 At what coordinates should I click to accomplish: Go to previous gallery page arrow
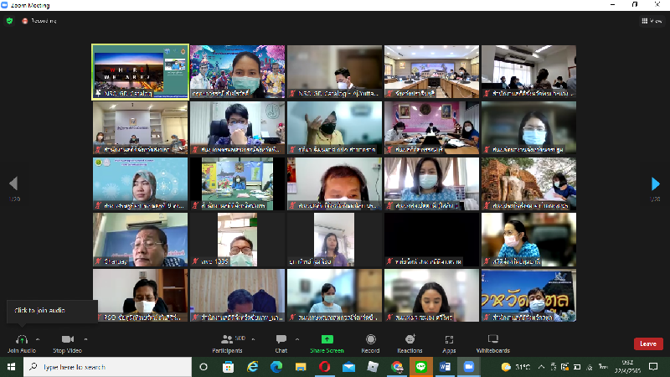[13, 183]
